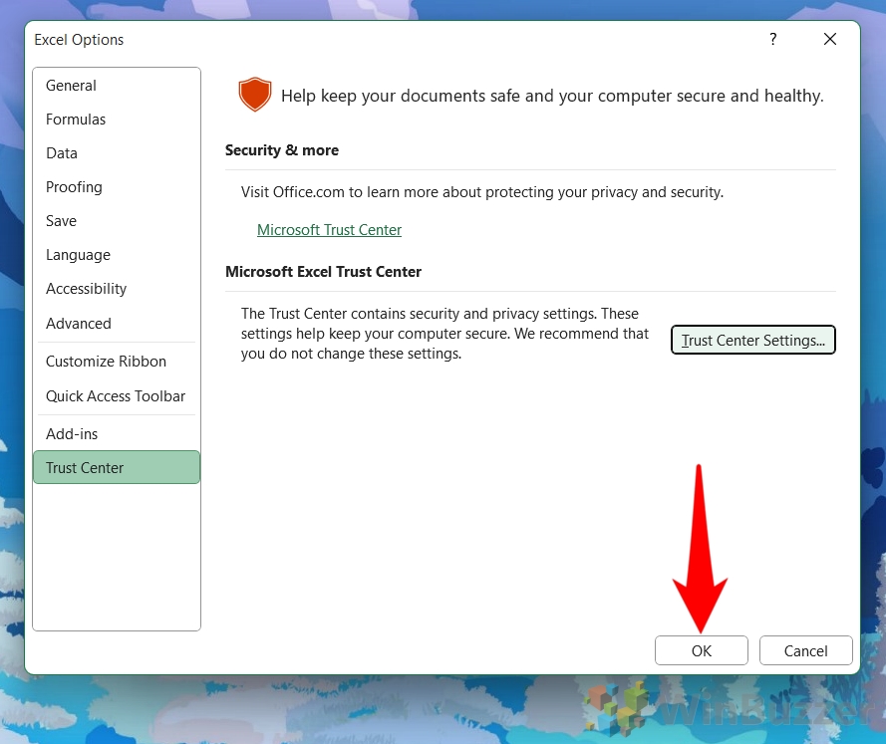This screenshot has width=886, height=744.
Task: Open Trust Center Settings button
Action: (752, 340)
